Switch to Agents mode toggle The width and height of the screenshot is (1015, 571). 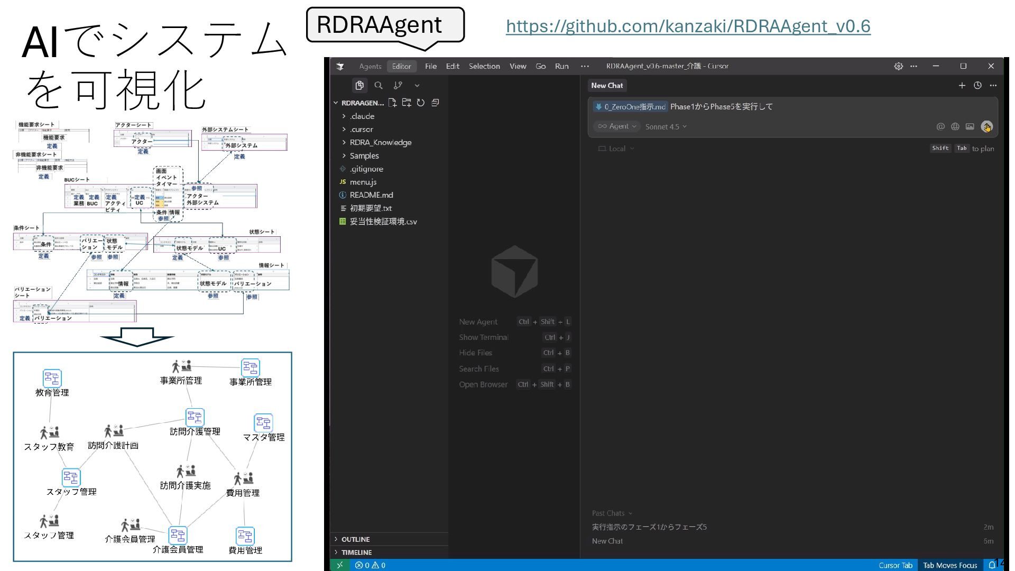370,66
